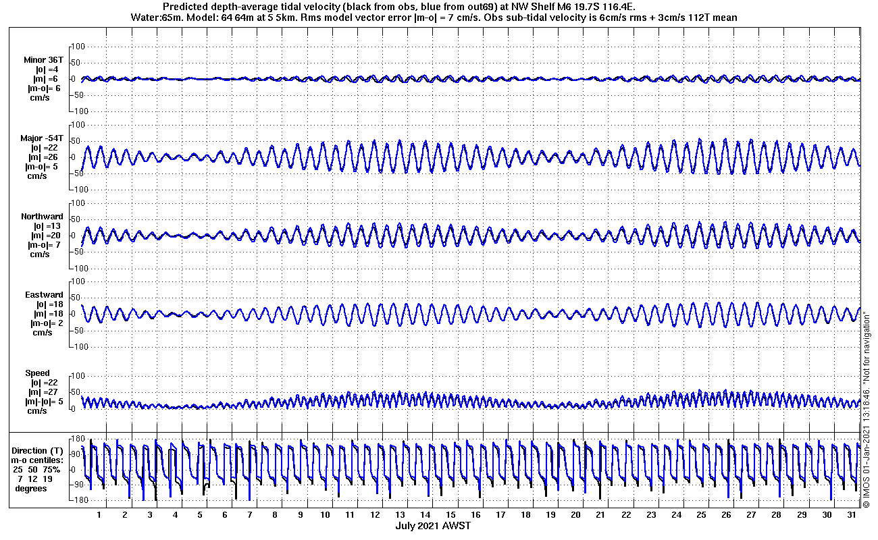Screen dimensions: 878x540
Task: Click '|m| =20' in the Northward panel
Action: [x=46, y=236]
